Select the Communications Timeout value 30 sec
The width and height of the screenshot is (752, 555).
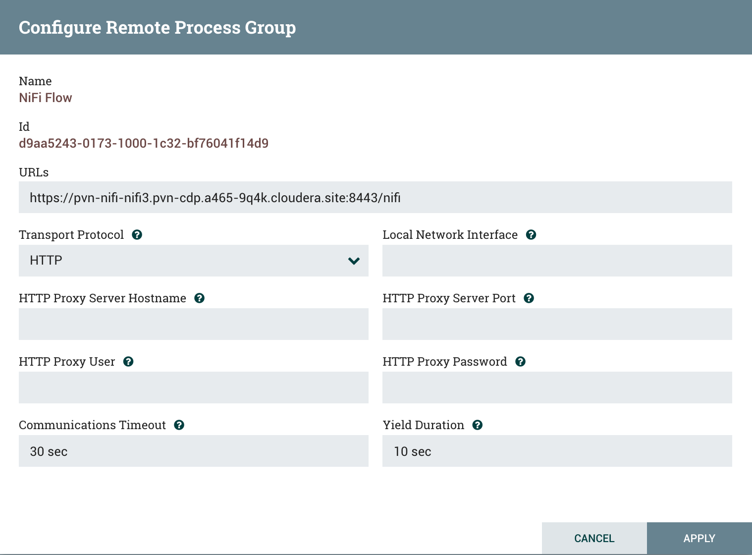[x=193, y=451]
